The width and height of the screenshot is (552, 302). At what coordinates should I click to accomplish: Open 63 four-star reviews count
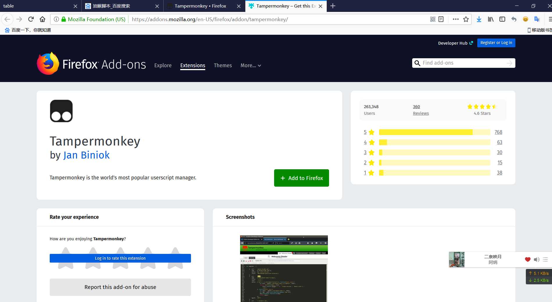click(499, 142)
